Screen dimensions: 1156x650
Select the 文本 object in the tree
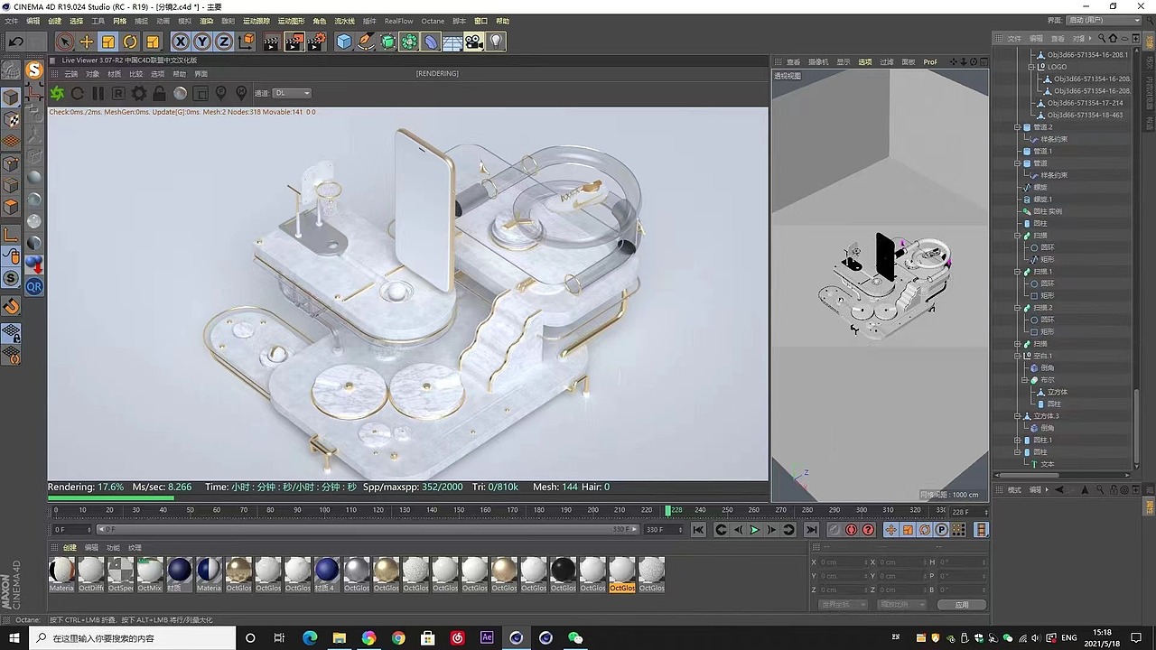(x=1048, y=464)
